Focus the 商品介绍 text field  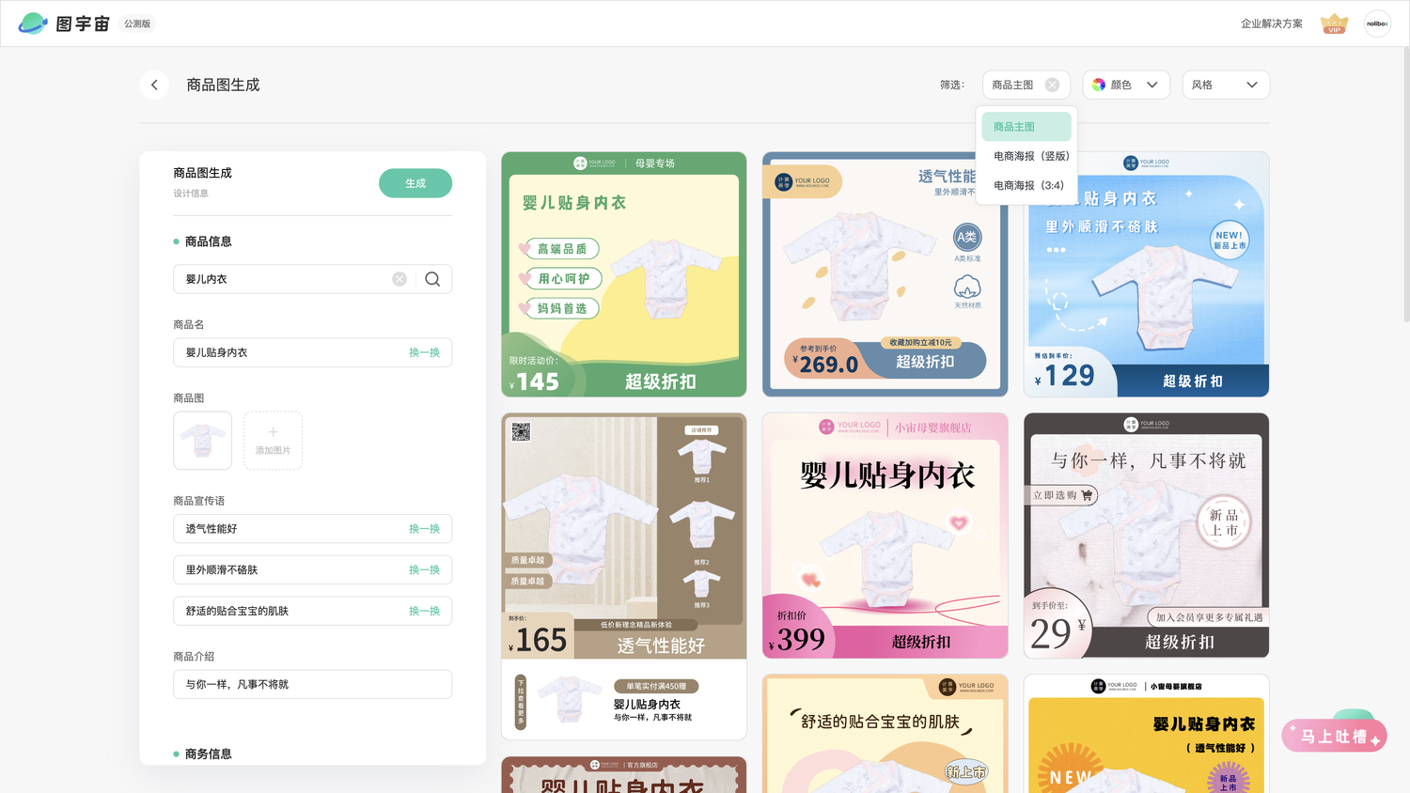click(313, 684)
